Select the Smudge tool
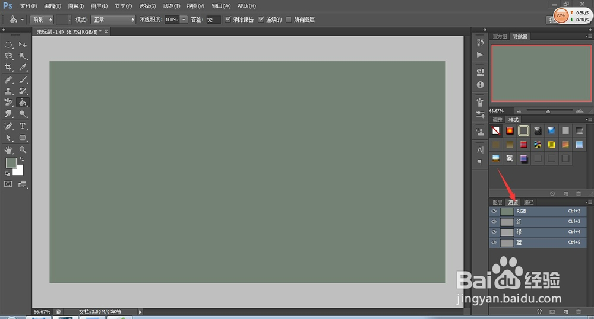 click(x=8, y=114)
